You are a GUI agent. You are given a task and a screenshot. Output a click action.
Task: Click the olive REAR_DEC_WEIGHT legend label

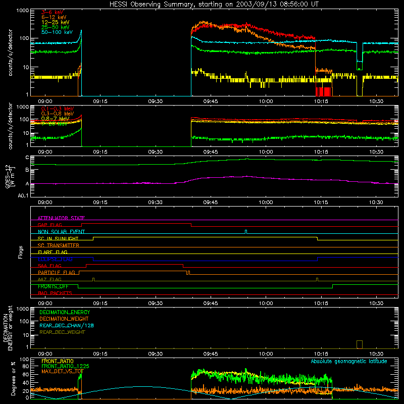coord(62,332)
